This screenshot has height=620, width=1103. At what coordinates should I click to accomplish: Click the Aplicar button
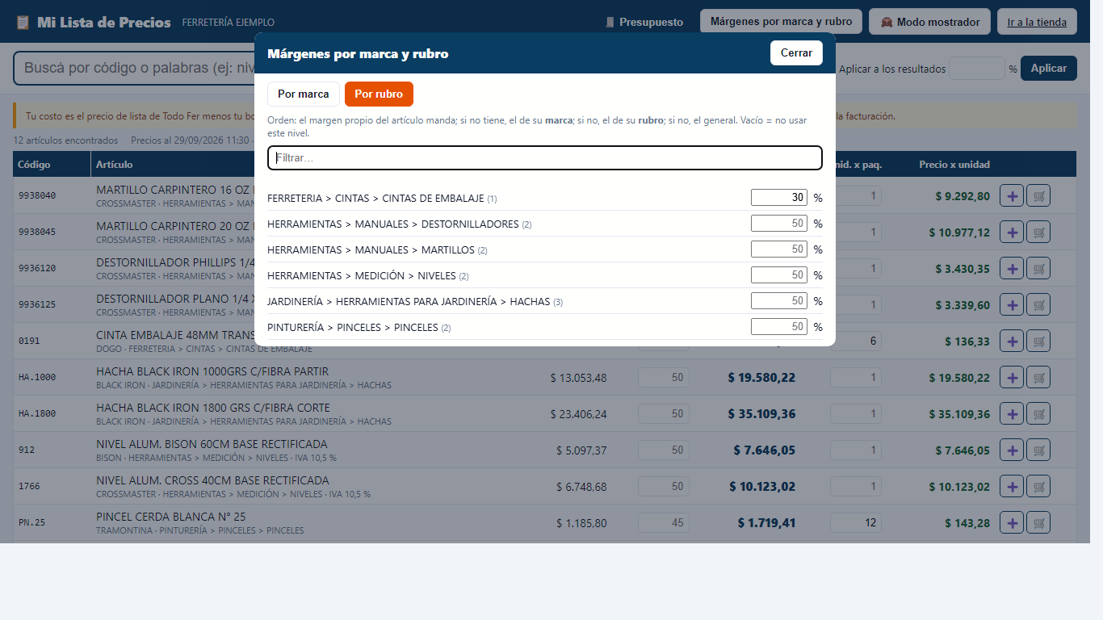1049,69
